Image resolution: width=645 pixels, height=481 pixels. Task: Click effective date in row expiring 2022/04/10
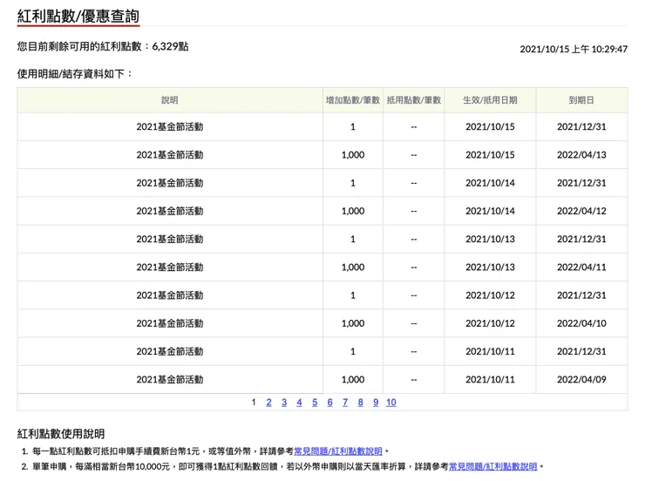(490, 323)
